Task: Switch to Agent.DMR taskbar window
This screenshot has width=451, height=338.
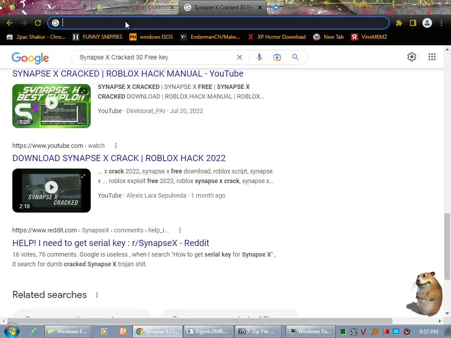Action: (208, 331)
